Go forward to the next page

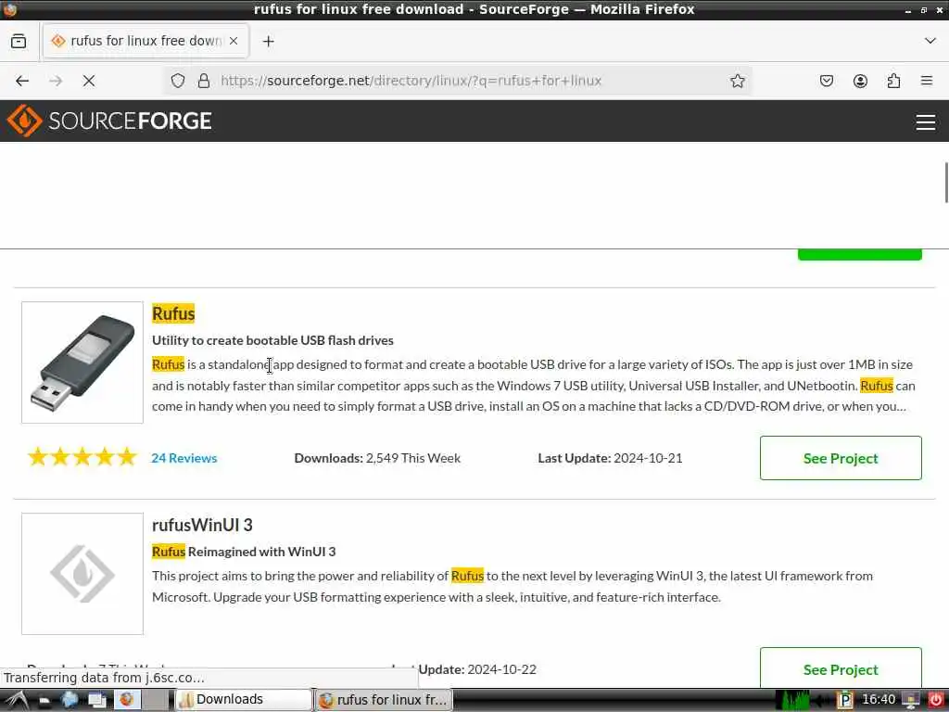(56, 81)
